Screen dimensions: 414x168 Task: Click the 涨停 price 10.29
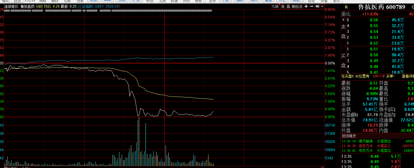[373, 125]
